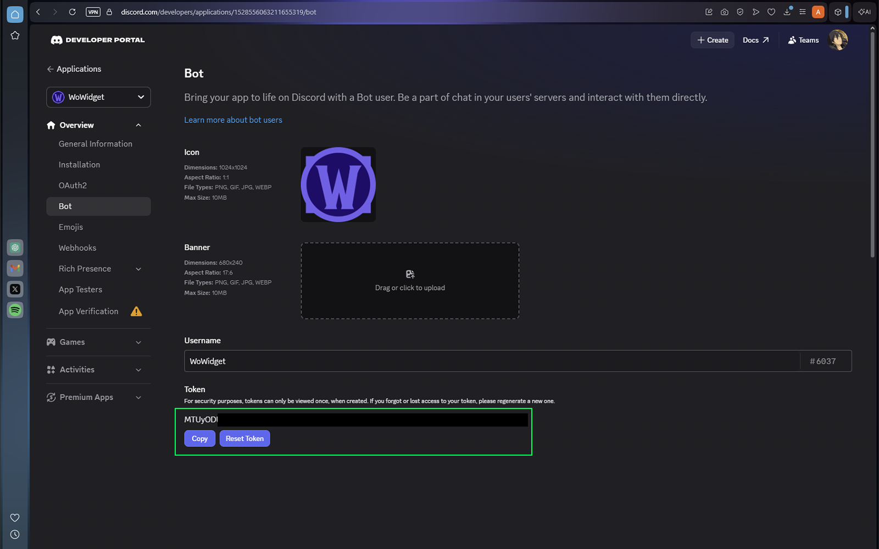Open the edit/annotate page icon in toolbar
The image size is (879, 549).
click(x=709, y=12)
